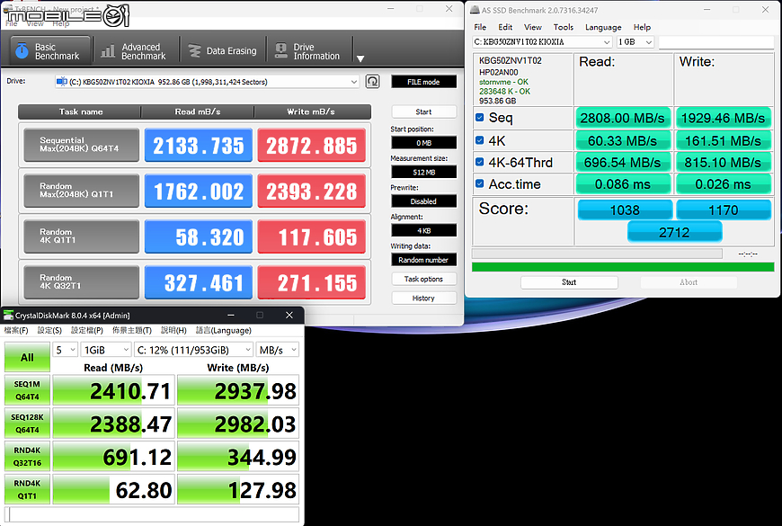This screenshot has width=782, height=526.
Task: Open the 1GiB test size dropdown
Action: (106, 350)
